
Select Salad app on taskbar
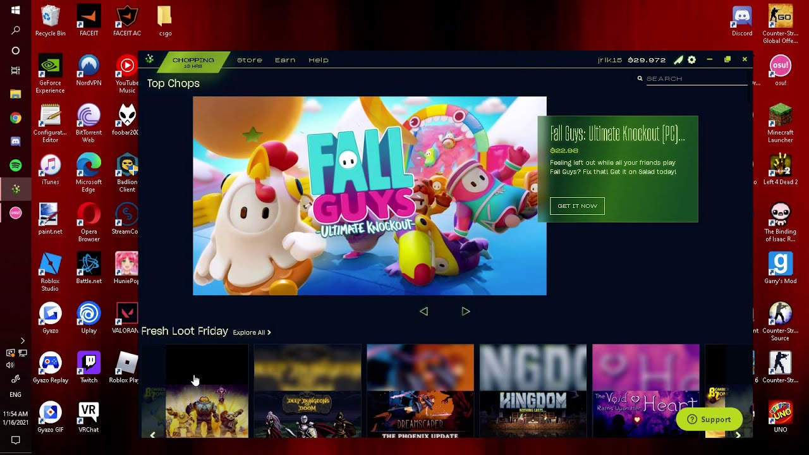click(16, 189)
